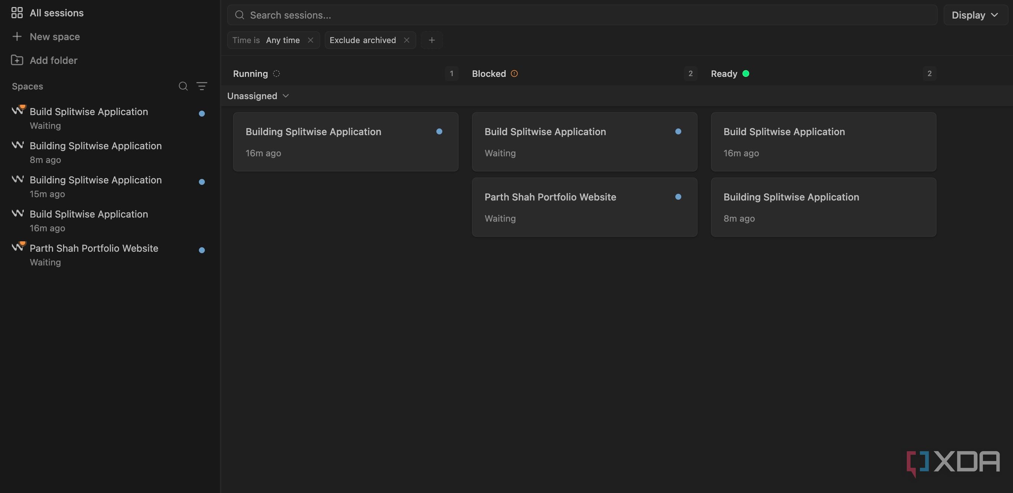Open the All sessions grid icon
The image size is (1013, 493).
17,13
